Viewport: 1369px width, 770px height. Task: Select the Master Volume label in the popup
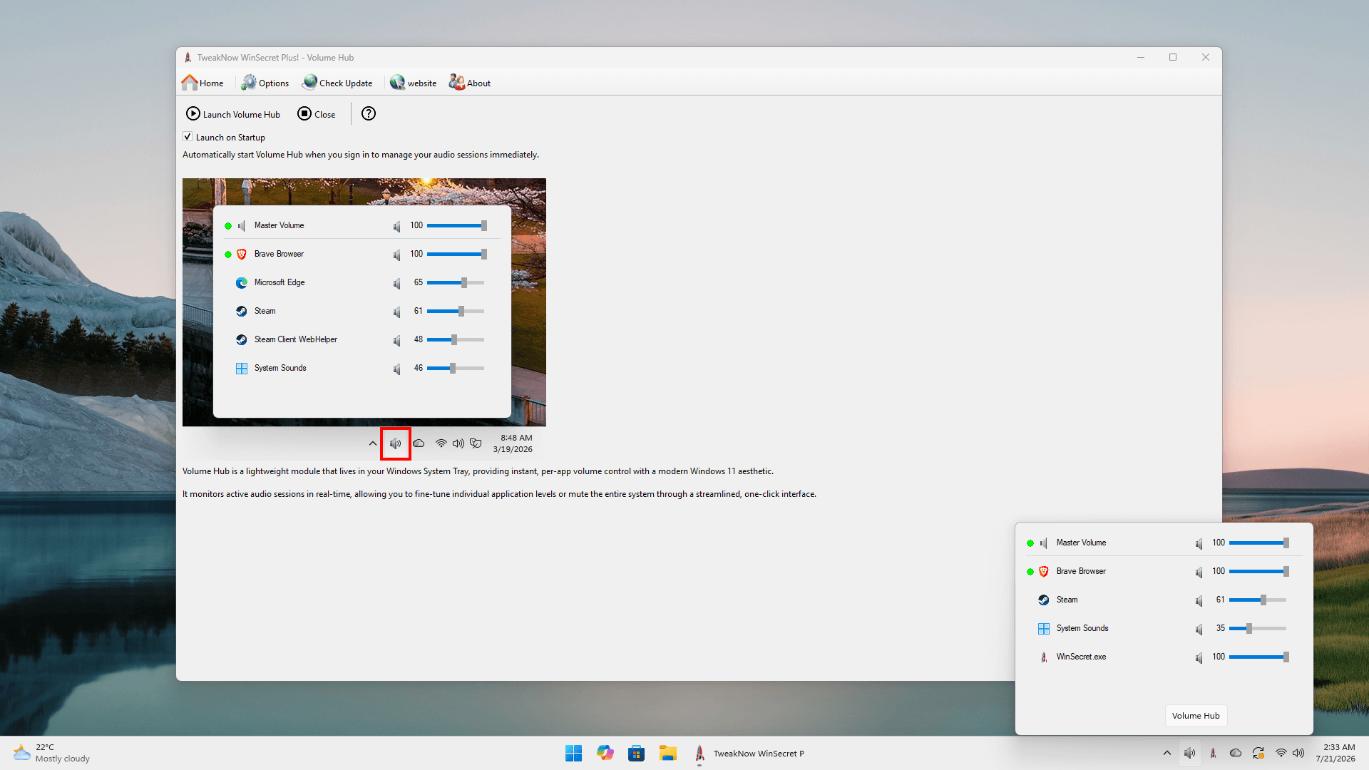click(1081, 543)
